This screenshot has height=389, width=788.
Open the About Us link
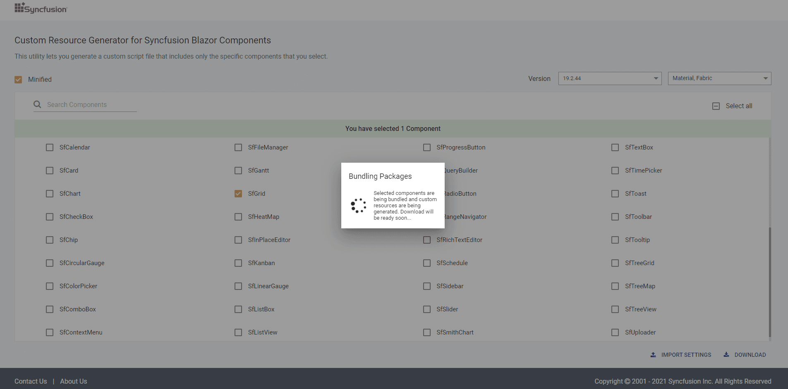tap(74, 381)
